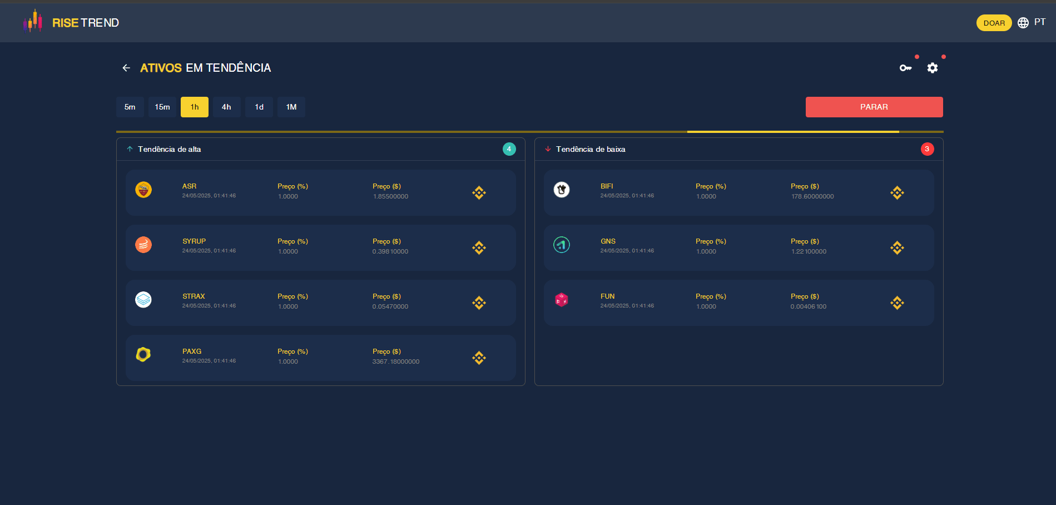Select the SYRUP ticker name

(x=194, y=241)
